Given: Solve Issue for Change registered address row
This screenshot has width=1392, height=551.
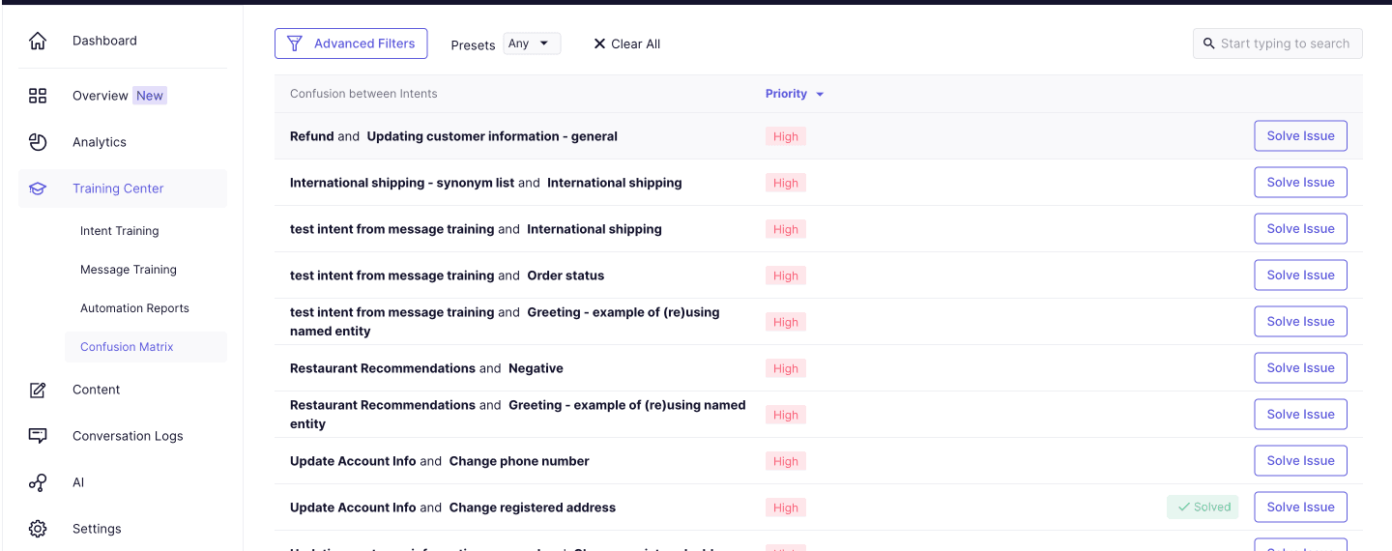Looking at the screenshot, I should [1300, 507].
